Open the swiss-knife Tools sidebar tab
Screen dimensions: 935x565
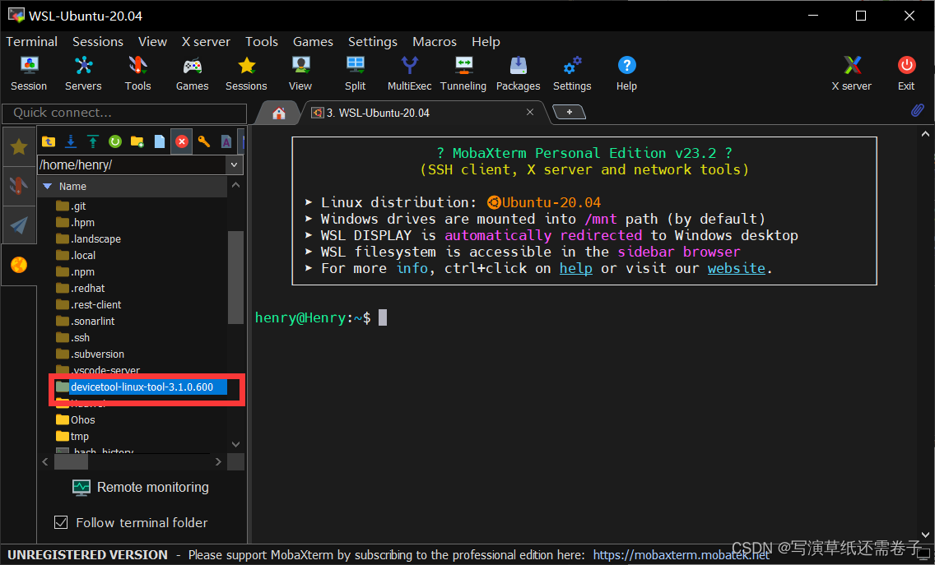[19, 186]
